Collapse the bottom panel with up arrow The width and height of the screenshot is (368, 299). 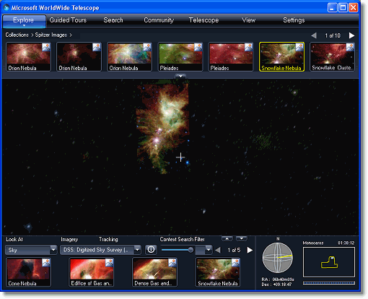tap(227, 238)
